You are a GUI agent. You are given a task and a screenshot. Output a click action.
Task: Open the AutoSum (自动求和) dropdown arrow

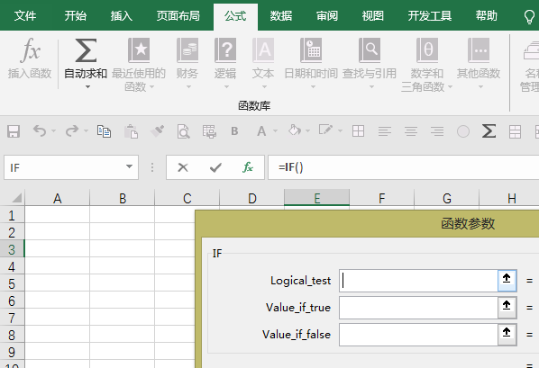pos(88,87)
